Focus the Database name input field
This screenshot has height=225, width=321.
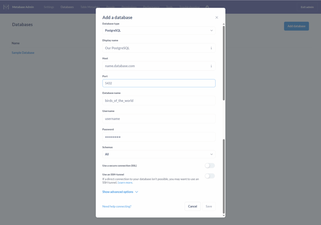coord(159,101)
